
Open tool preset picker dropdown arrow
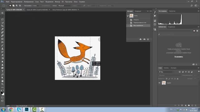click(x=6, y=6)
